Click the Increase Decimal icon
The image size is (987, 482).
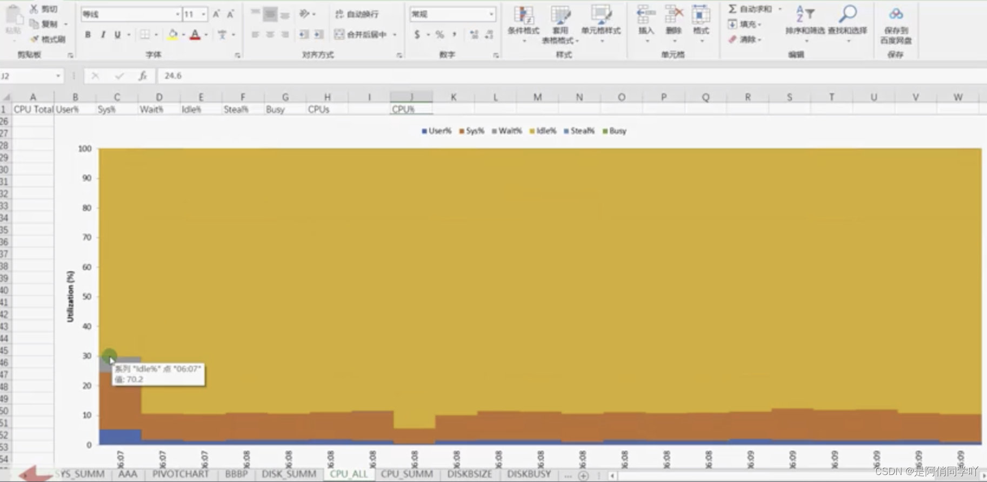[x=474, y=35]
